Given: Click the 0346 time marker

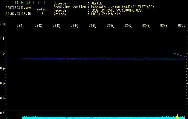Looking at the screenshot, I should 110,25.
